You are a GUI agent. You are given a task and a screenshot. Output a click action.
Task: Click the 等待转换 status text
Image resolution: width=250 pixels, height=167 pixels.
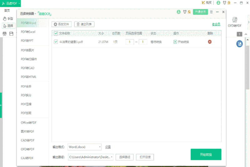point(156,42)
